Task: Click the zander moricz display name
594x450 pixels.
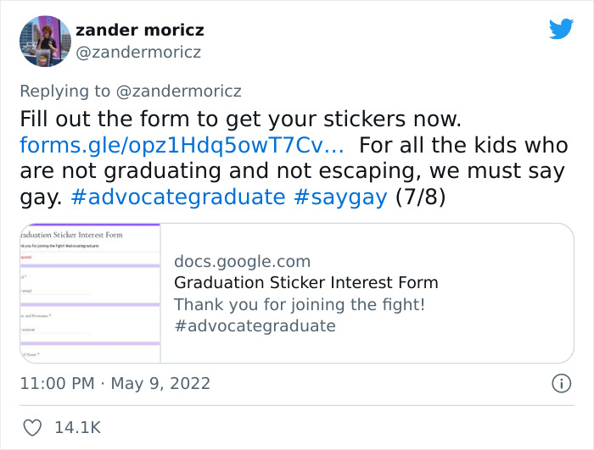Action: pyautogui.click(x=140, y=31)
